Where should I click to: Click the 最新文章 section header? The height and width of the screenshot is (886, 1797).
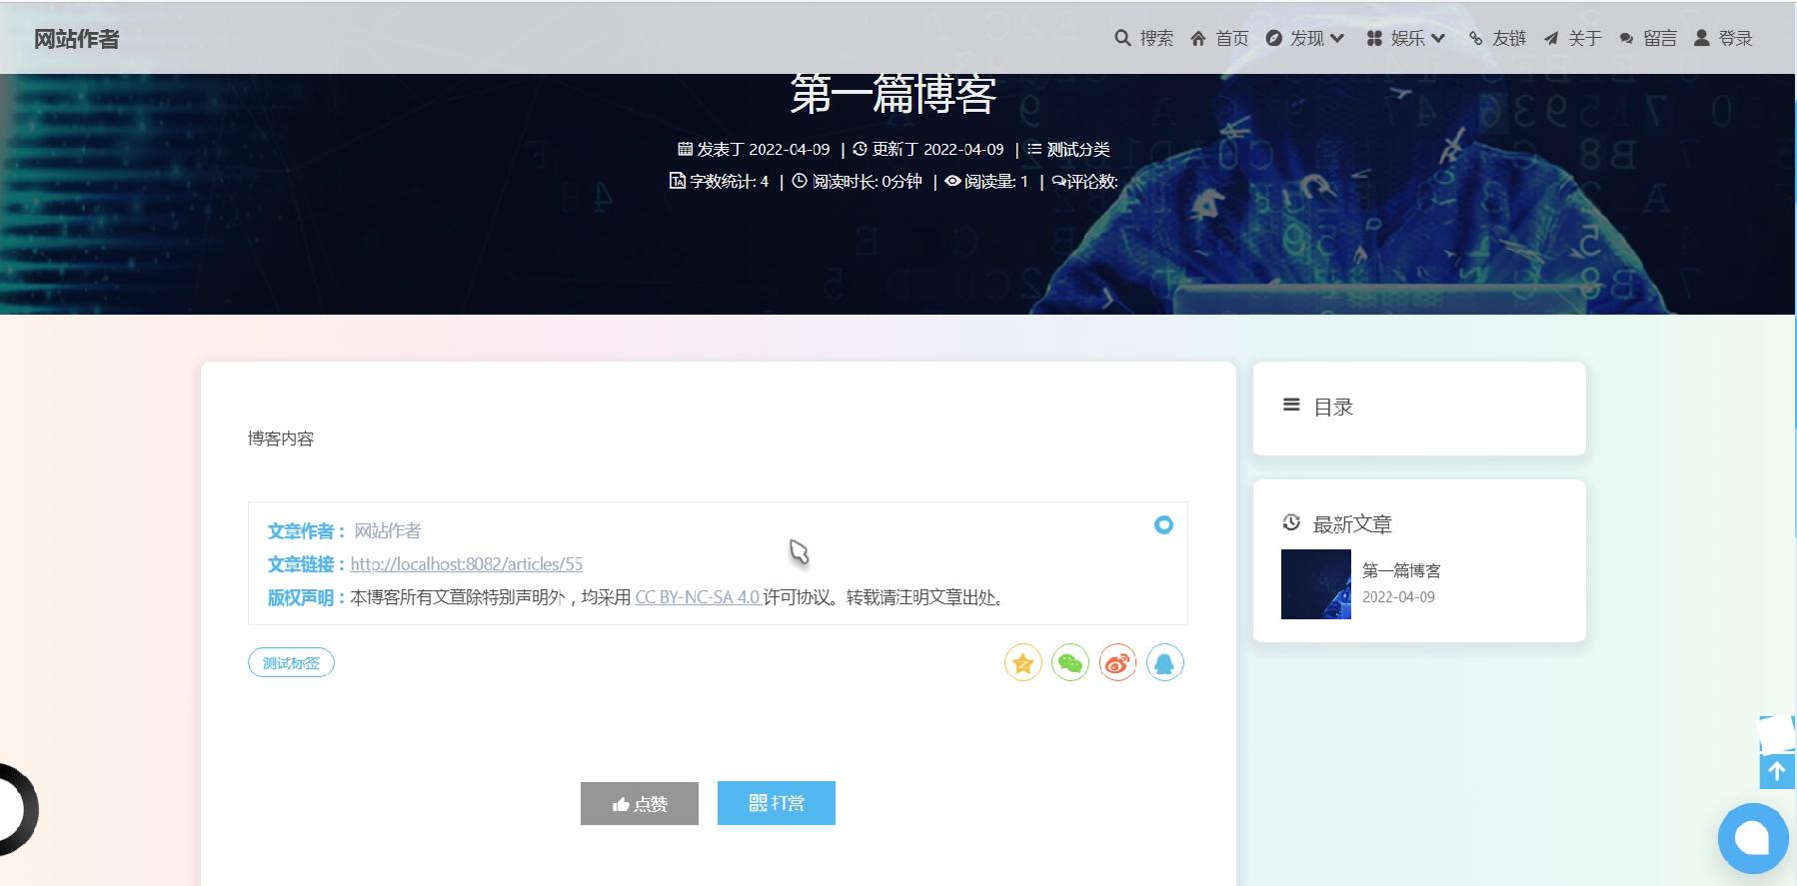[x=1336, y=523]
